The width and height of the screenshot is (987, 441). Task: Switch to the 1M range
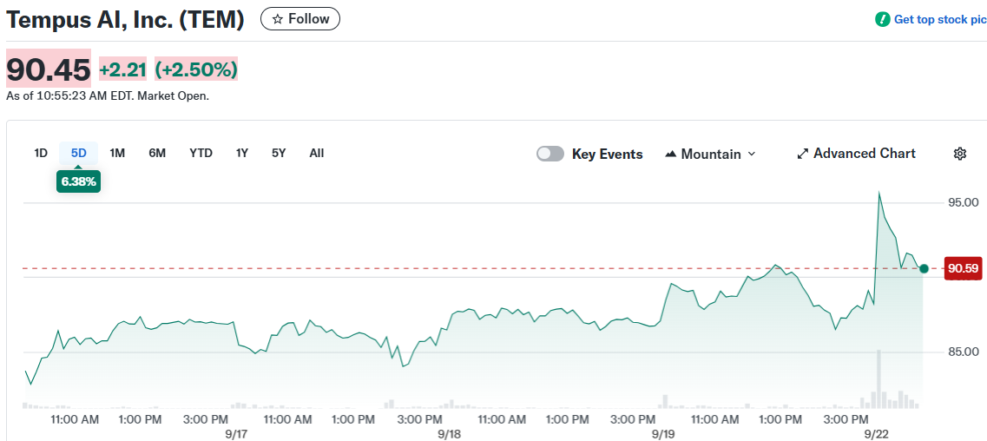coord(117,153)
